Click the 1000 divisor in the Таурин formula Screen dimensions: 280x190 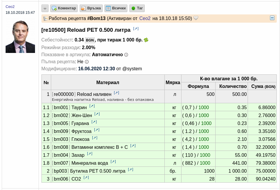pos(204,108)
